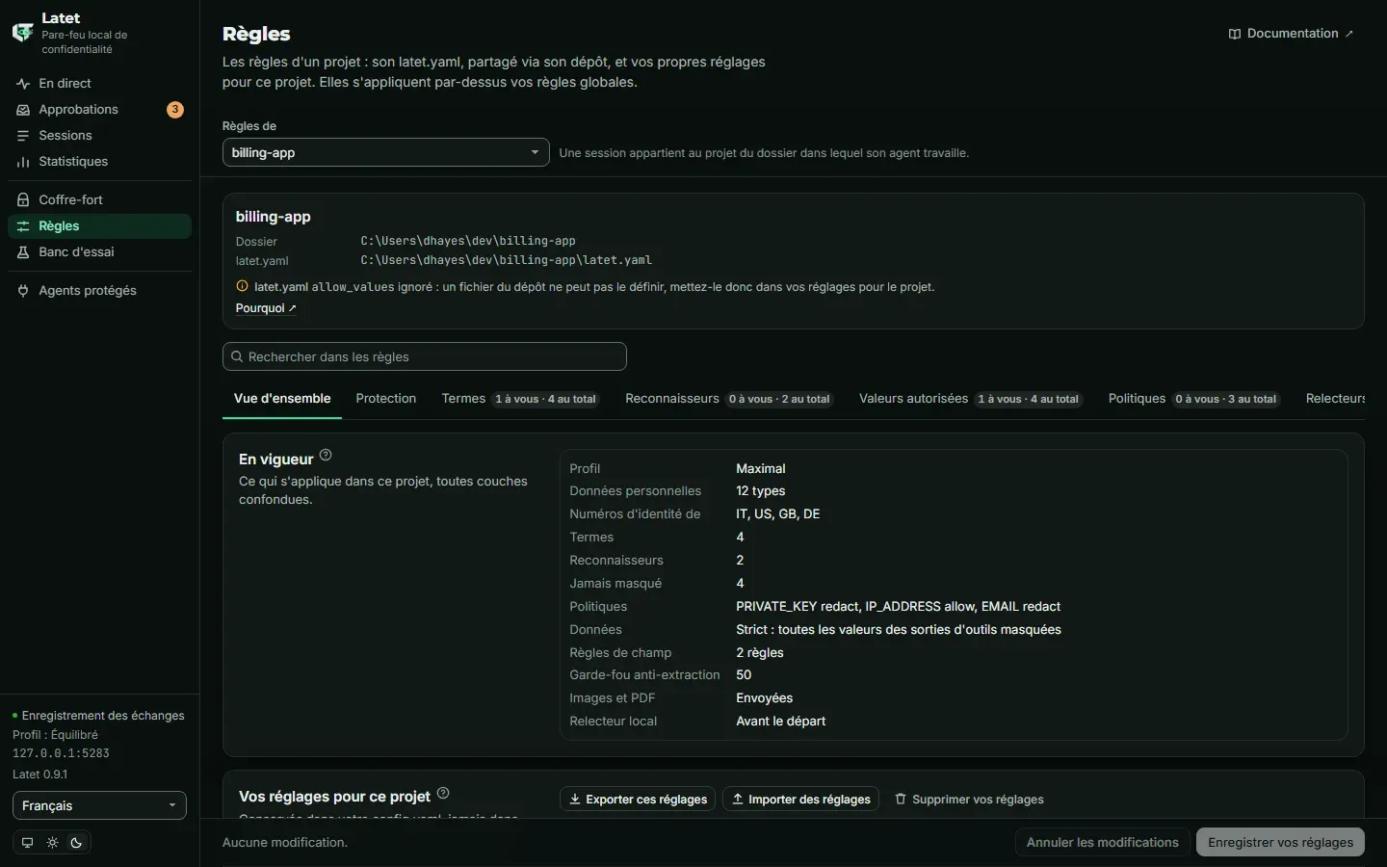Open Banc d'essai in the sidebar
Viewport: 1387px width, 867px height.
point(99,252)
